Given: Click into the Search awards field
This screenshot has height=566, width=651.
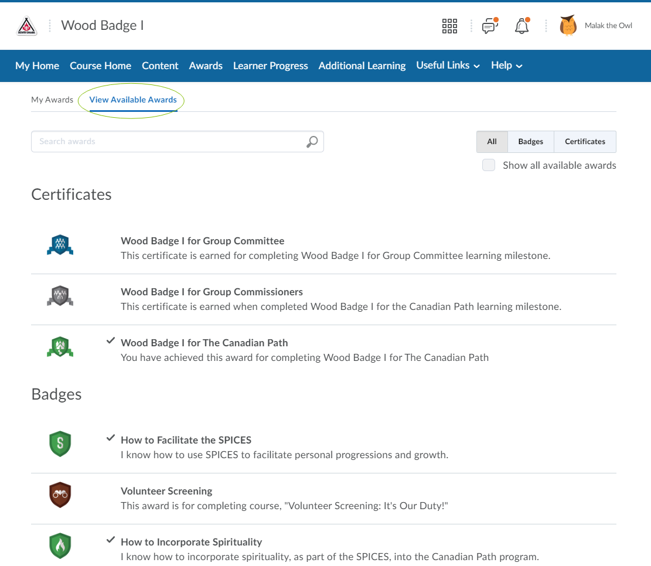Looking at the screenshot, I should click(x=167, y=141).
